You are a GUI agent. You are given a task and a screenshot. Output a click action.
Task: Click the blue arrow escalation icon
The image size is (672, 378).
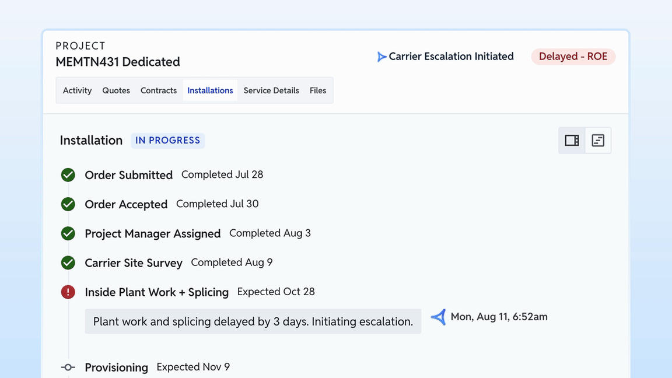[x=381, y=57]
